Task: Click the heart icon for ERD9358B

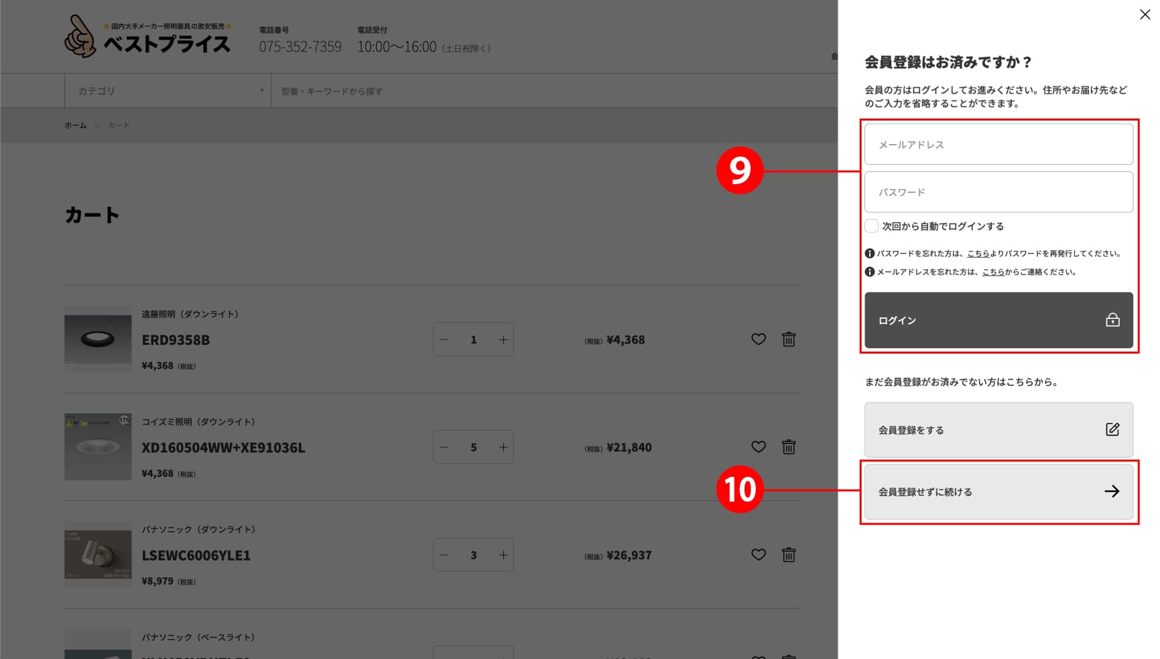Action: click(x=758, y=340)
